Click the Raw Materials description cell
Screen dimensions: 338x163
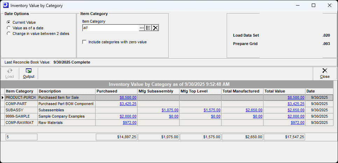click(66, 123)
